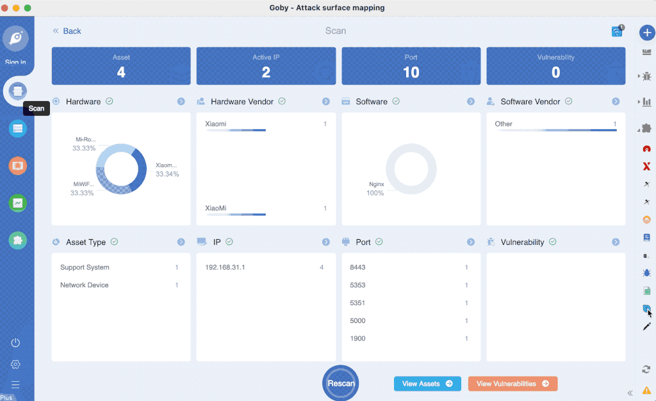Expand the Hardware Vendor panel arrow
The width and height of the screenshot is (656, 401).
click(x=326, y=102)
